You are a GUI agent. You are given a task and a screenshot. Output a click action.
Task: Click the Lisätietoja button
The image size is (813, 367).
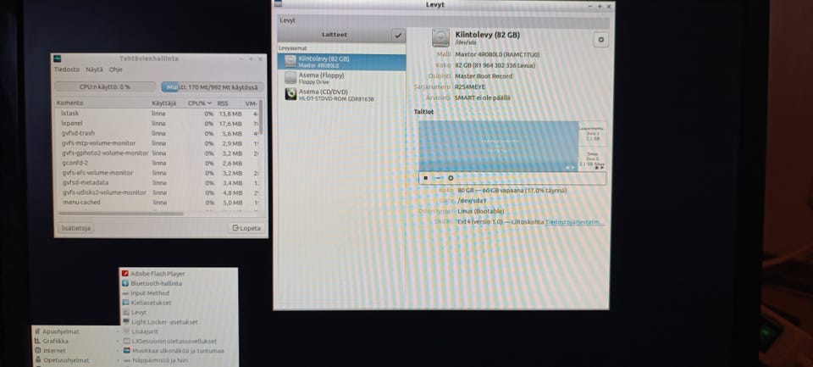pyautogui.click(x=75, y=228)
